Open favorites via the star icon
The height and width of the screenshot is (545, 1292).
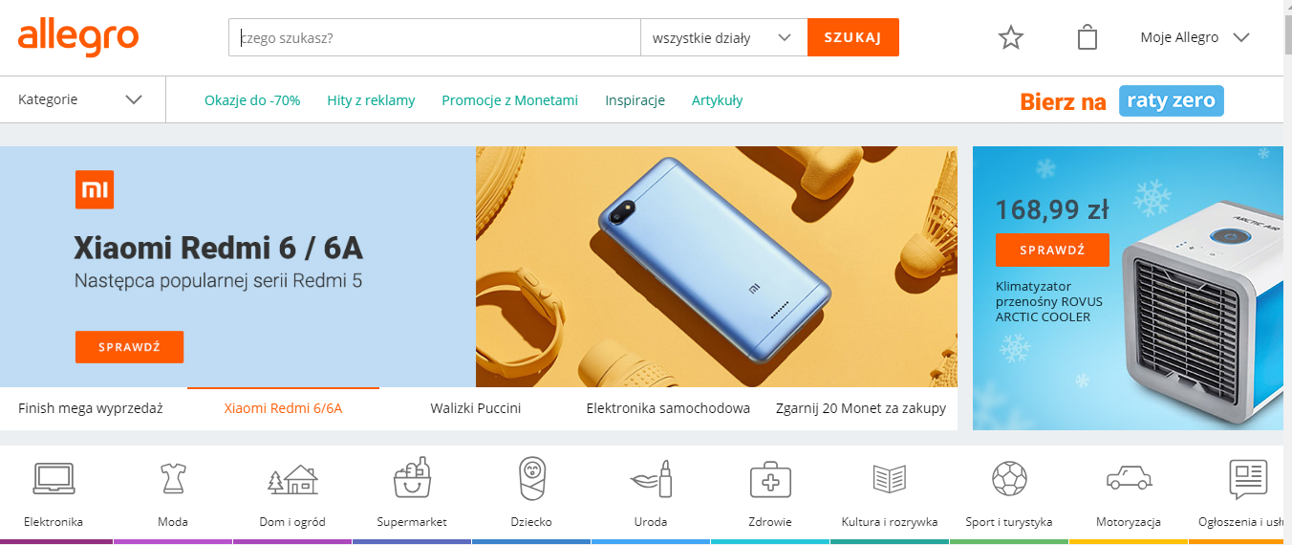(1010, 38)
